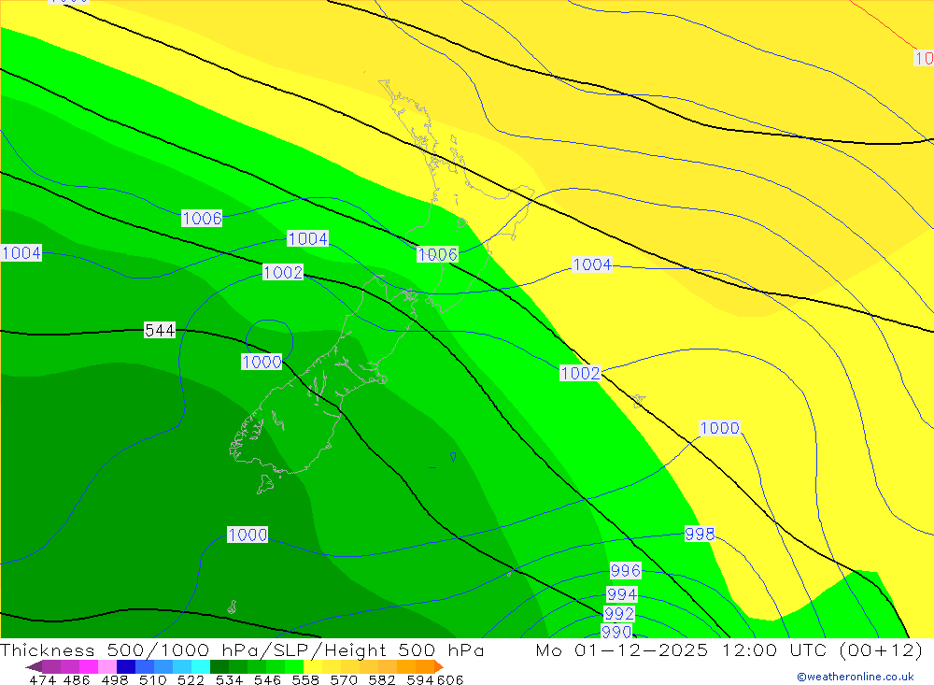Pick the dark blue legend swatch
Viewport: 934px width, 685px height.
(126, 666)
